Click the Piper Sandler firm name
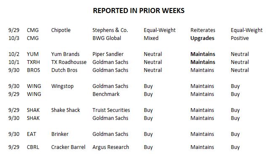The height and width of the screenshot is (154, 269). pyautogui.click(x=108, y=54)
